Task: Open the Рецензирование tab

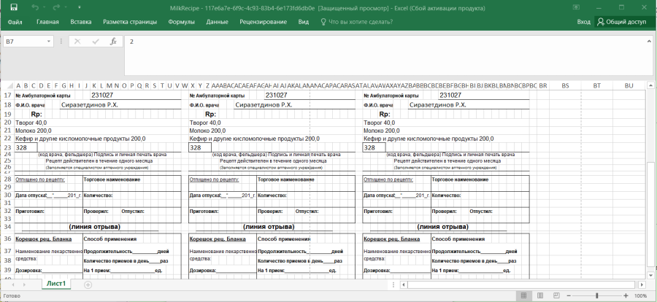Action: pos(263,22)
